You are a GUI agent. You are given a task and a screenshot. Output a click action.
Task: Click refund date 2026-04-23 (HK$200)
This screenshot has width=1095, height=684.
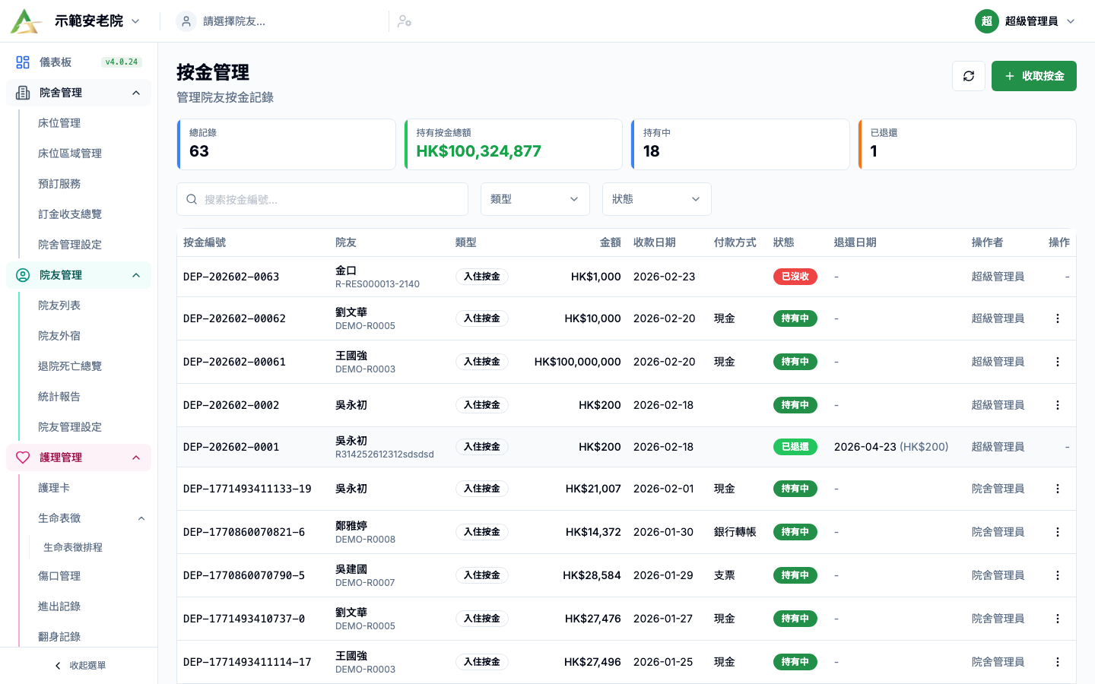tap(891, 447)
